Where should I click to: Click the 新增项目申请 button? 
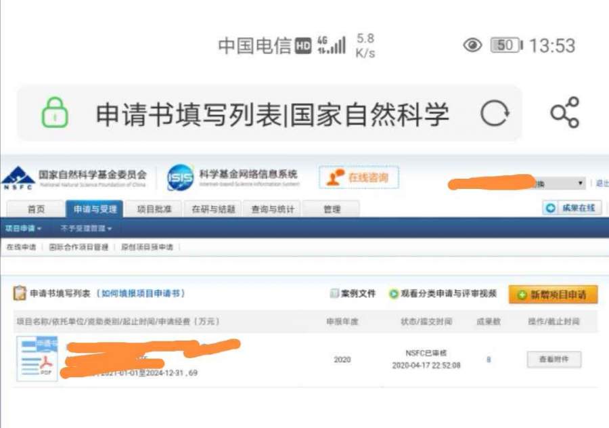553,295
